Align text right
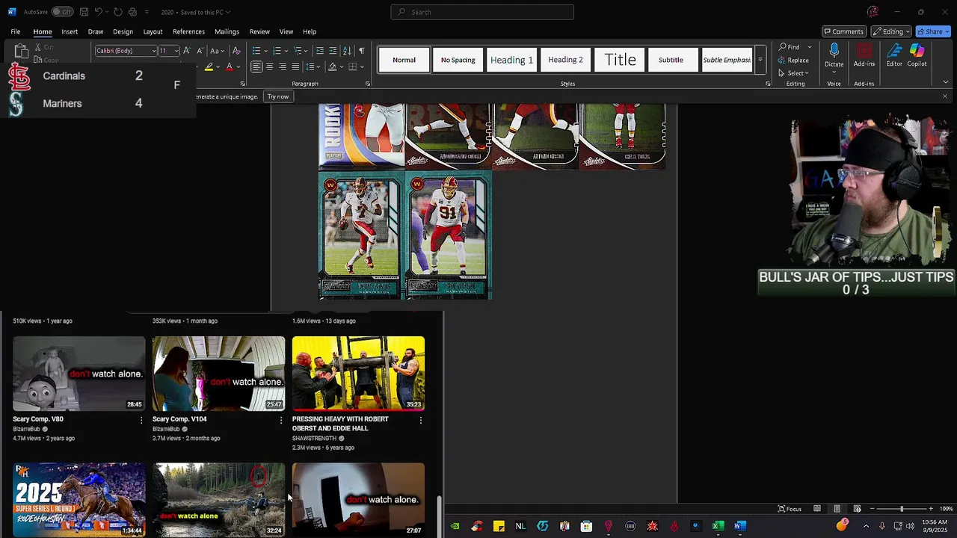The image size is (957, 538). pos(283,67)
